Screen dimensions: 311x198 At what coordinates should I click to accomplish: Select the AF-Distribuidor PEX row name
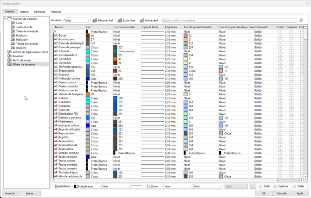[66, 114]
